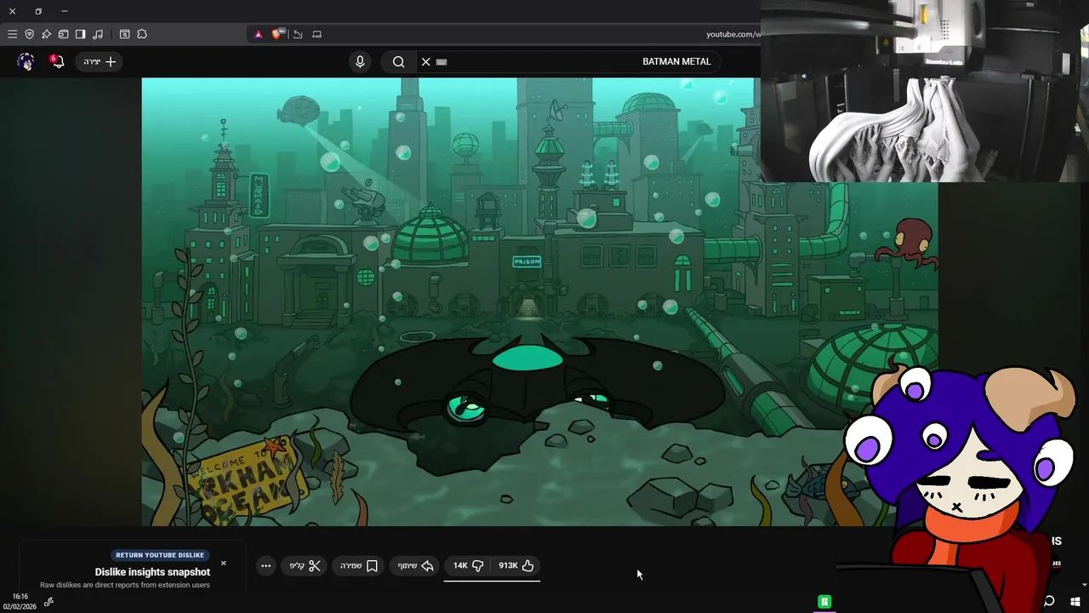Like the video with 913K thumbs up

[516, 565]
